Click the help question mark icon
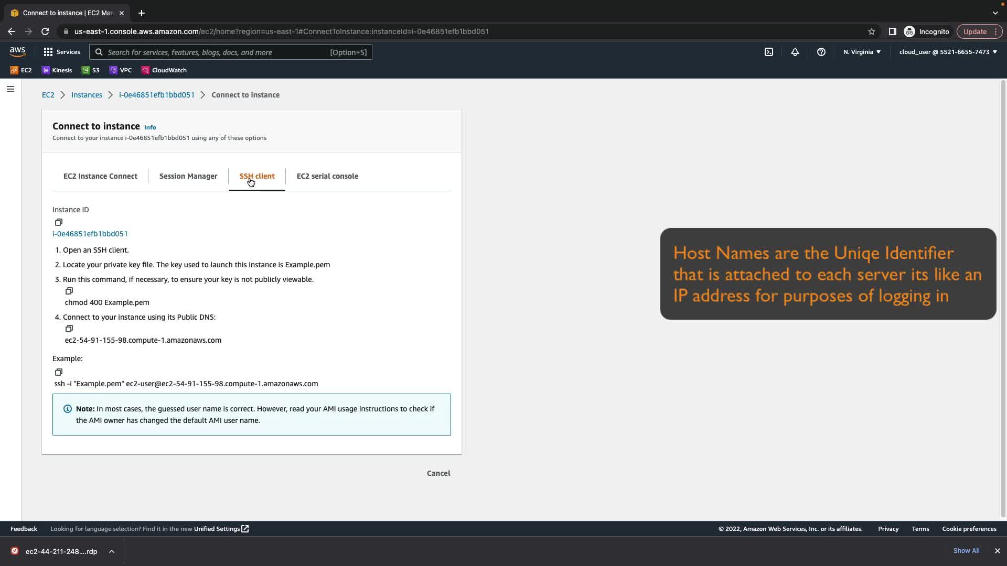Screen dimensions: 1007x566 click(821, 52)
